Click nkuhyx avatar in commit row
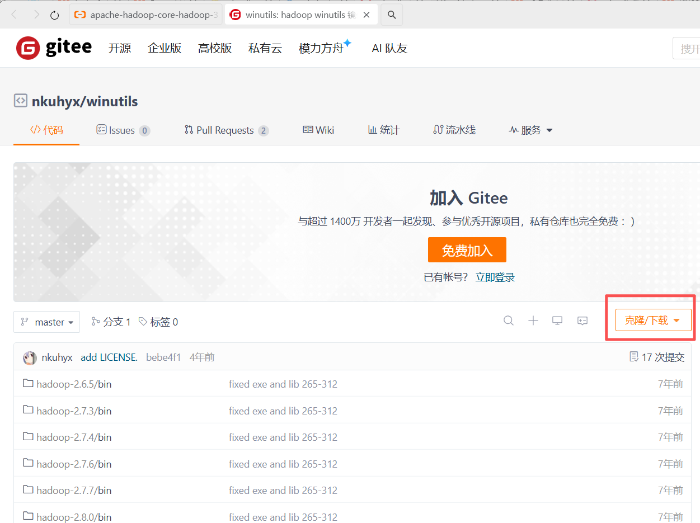 (30, 358)
